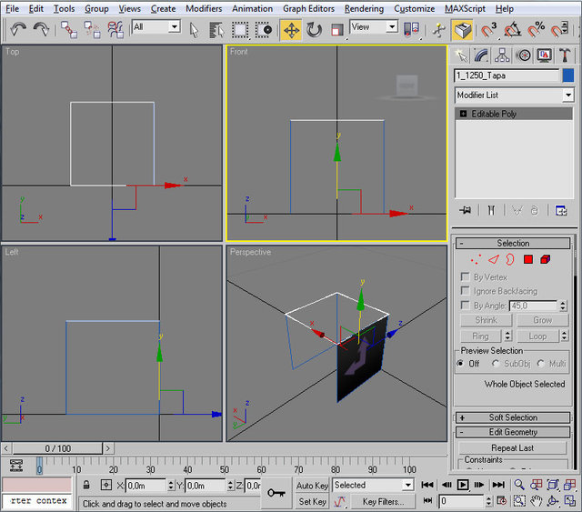This screenshot has height=512, width=582.
Task: Open the Graph Editors menu
Action: pyautogui.click(x=308, y=8)
